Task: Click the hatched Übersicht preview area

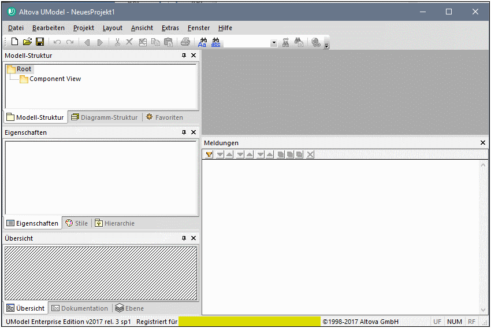Action: [101, 274]
